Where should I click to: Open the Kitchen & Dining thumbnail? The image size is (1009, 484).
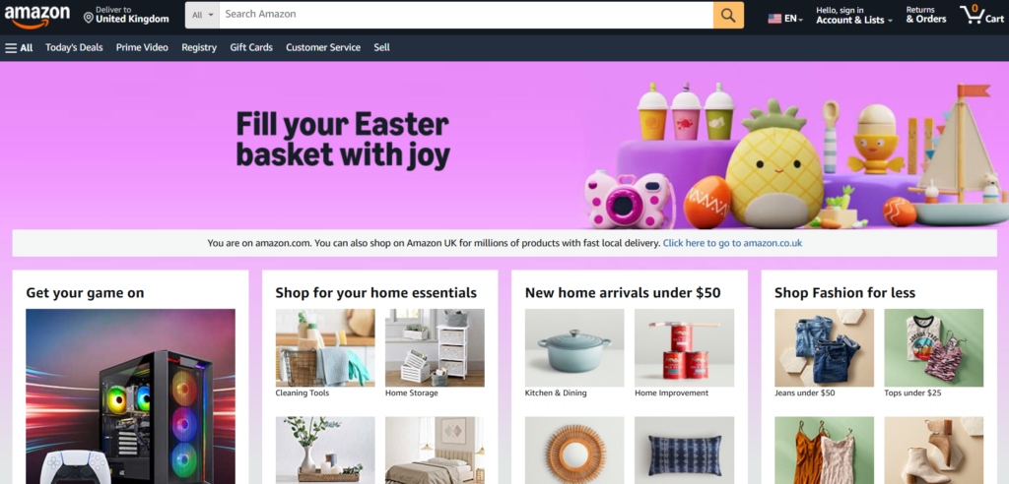coord(574,347)
